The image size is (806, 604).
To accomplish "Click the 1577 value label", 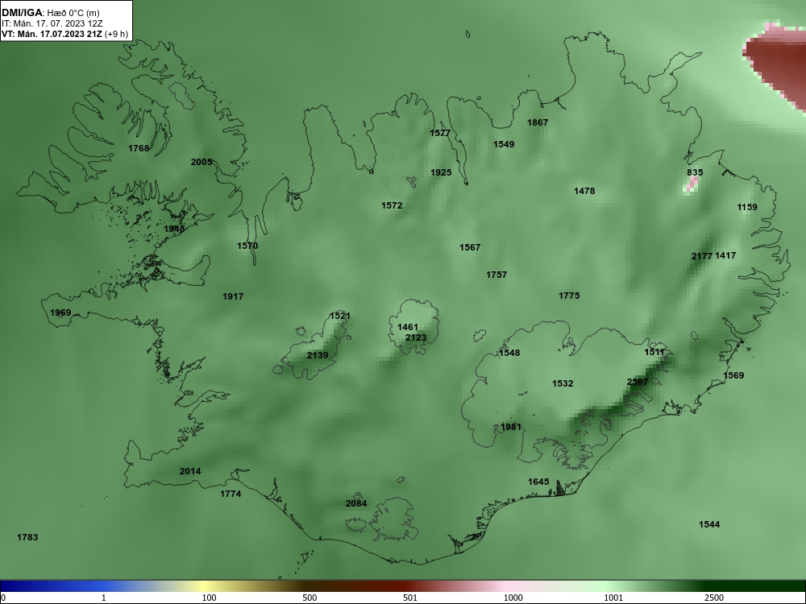I will (440, 133).
